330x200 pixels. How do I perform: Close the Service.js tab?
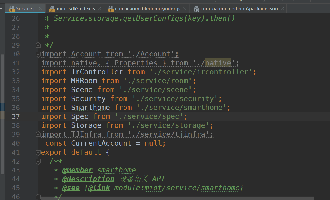(41, 8)
